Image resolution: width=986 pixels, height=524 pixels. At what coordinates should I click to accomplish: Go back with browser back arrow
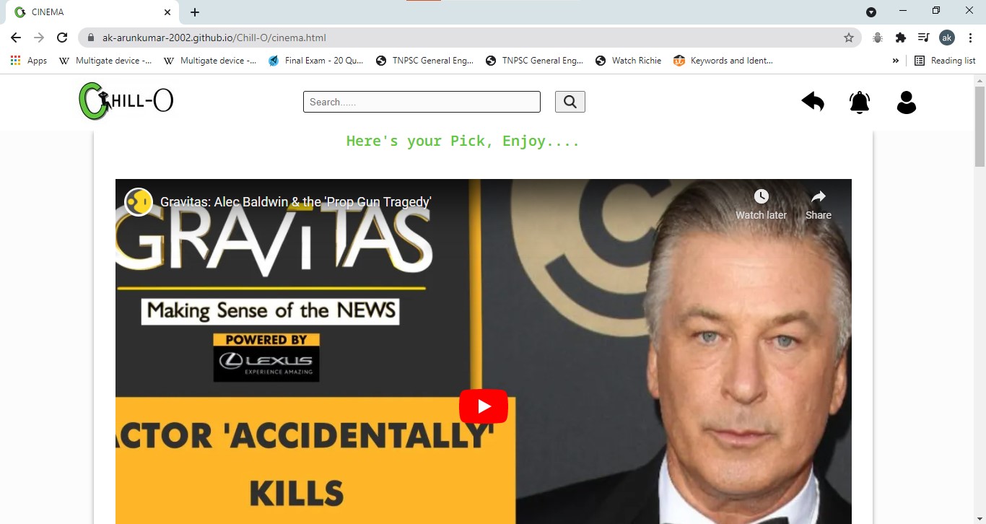point(16,38)
